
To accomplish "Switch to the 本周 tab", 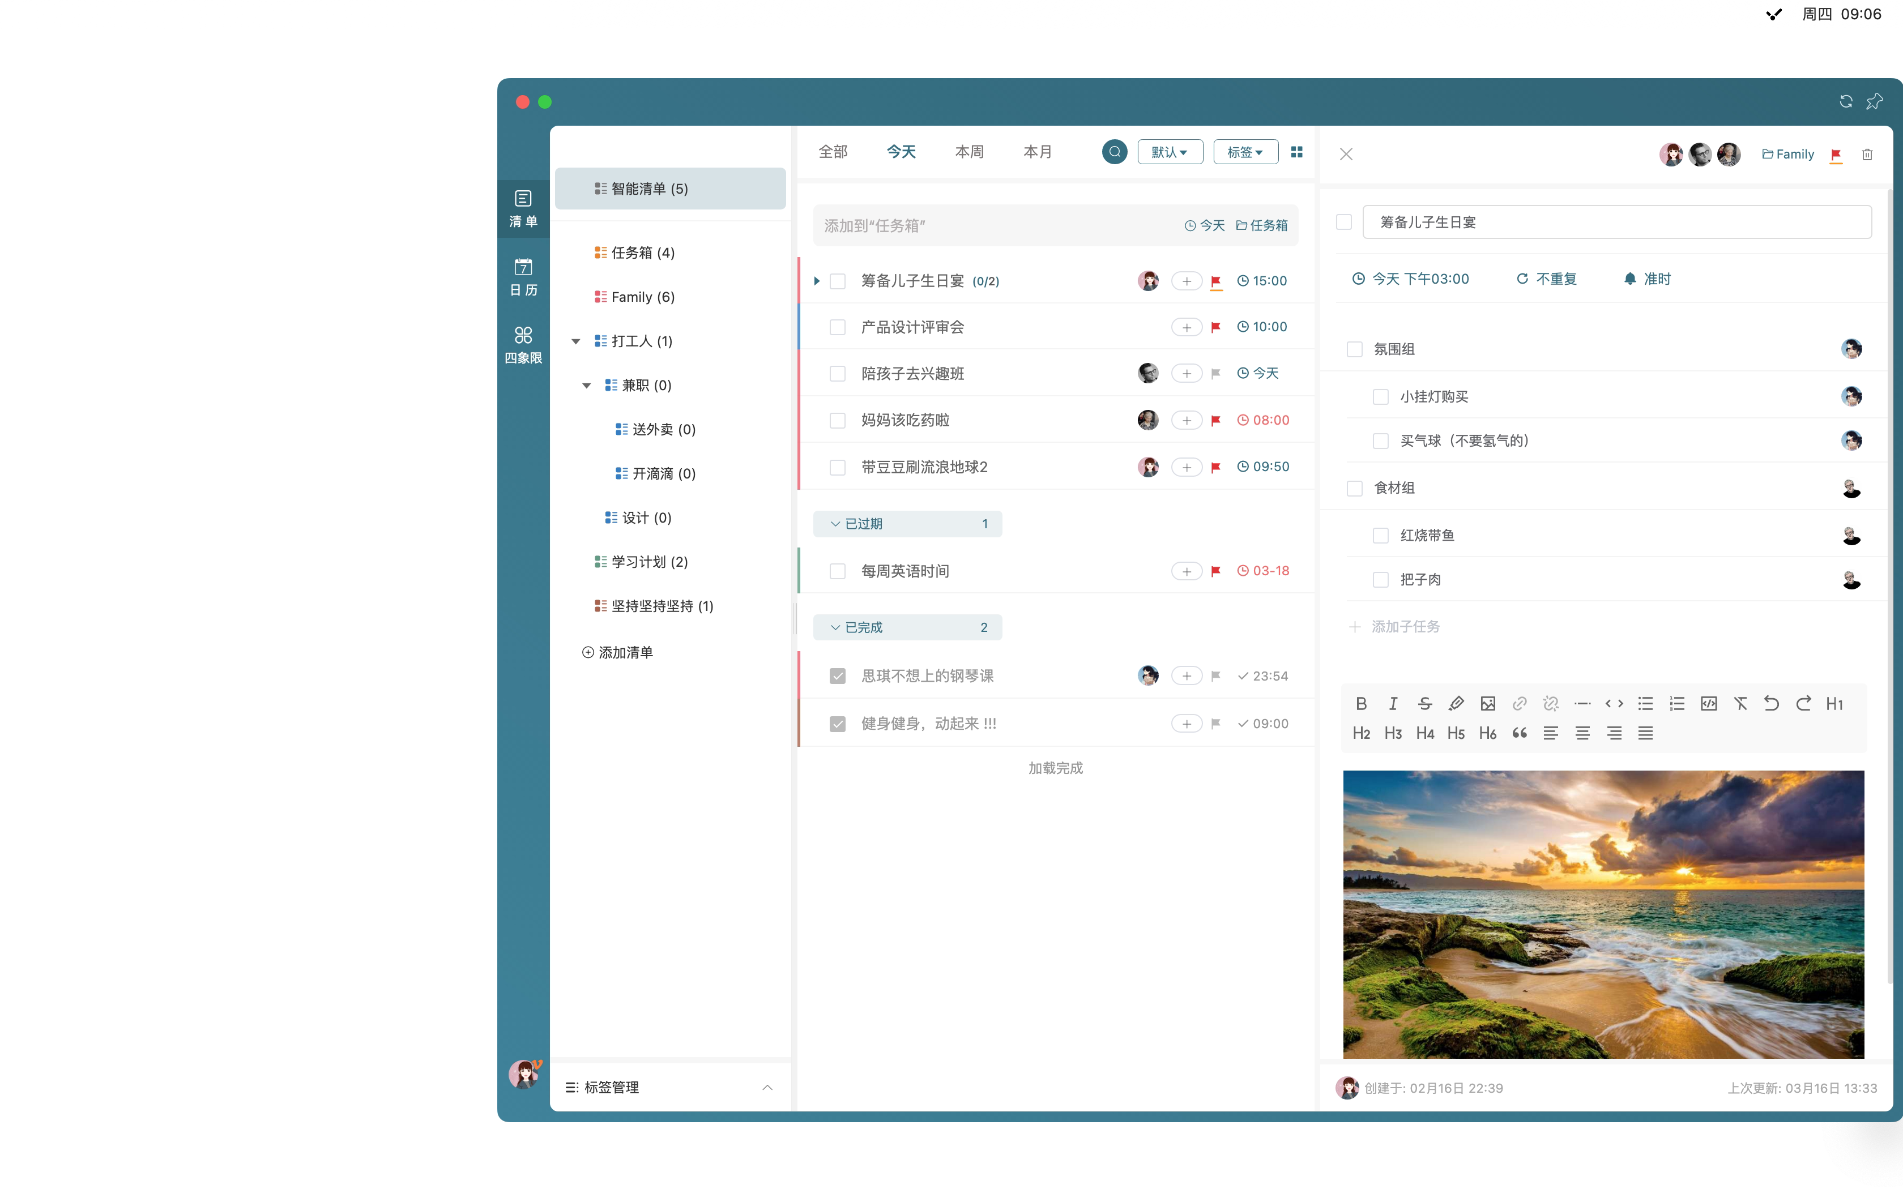I will [x=970, y=152].
